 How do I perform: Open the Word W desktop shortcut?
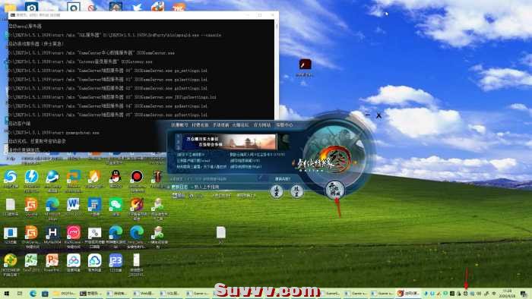pos(74,205)
